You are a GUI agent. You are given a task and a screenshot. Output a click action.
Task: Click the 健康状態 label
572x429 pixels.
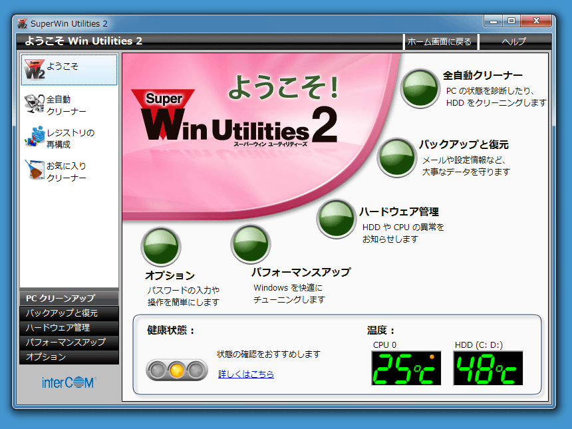click(171, 330)
